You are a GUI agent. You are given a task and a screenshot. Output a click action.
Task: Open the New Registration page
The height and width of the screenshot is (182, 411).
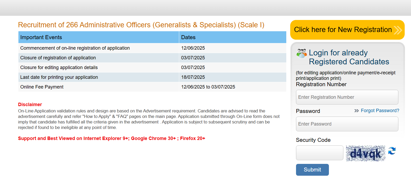[x=343, y=30]
